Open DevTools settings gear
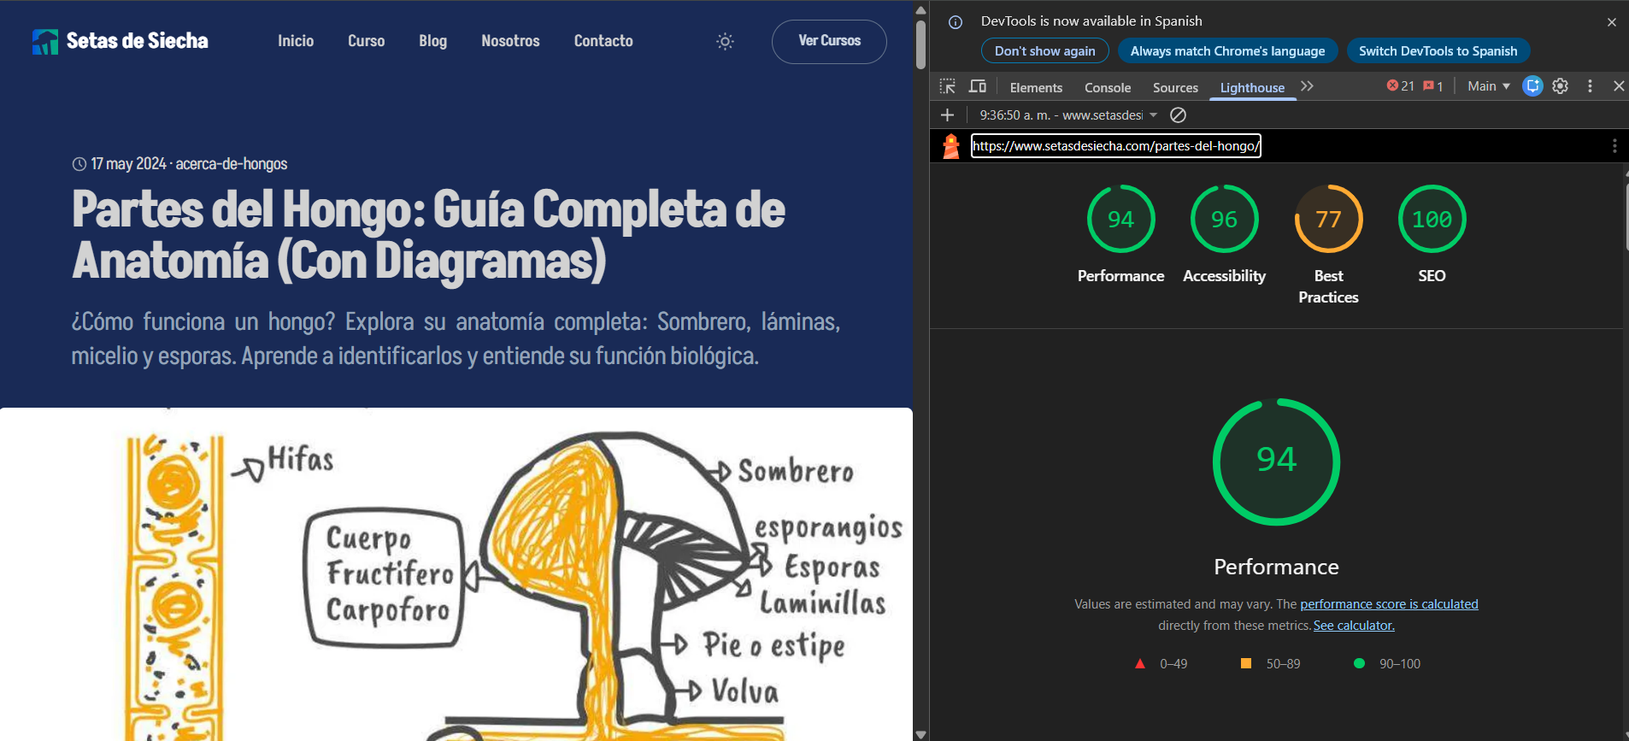This screenshot has height=741, width=1629. tap(1561, 86)
